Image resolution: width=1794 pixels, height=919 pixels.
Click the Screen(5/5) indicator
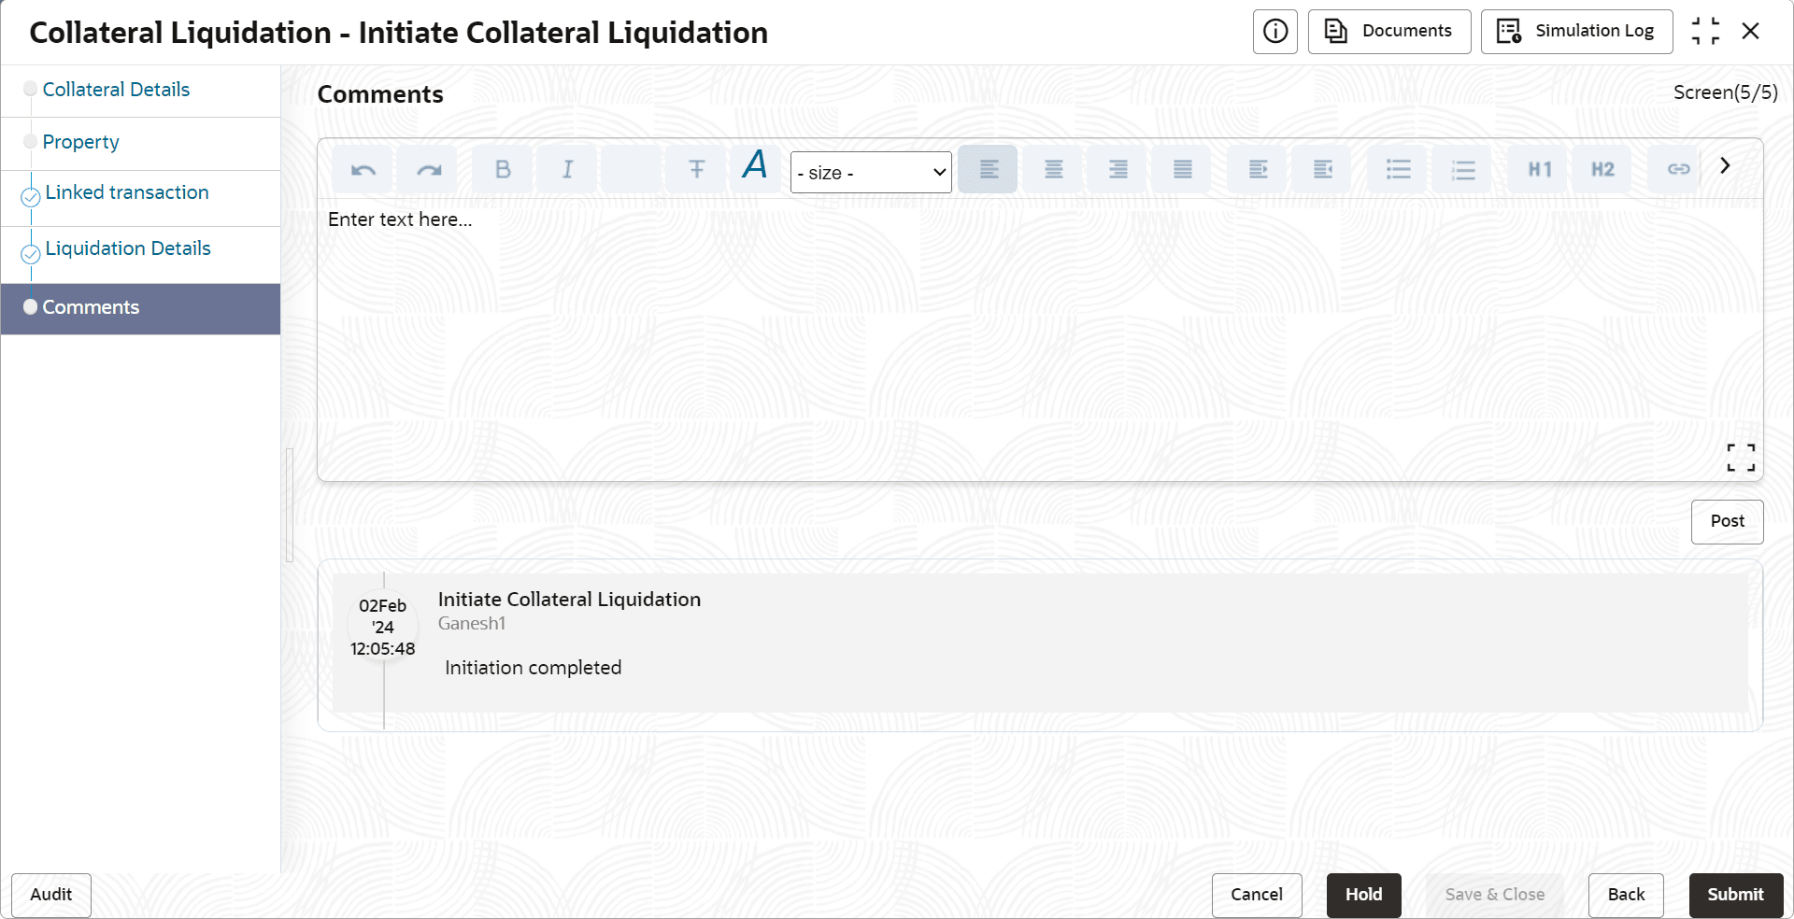click(x=1725, y=92)
